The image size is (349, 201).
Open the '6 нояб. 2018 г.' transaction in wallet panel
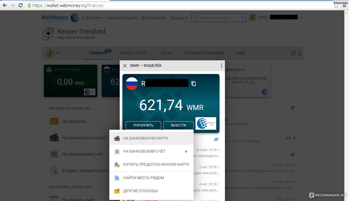coord(208,153)
